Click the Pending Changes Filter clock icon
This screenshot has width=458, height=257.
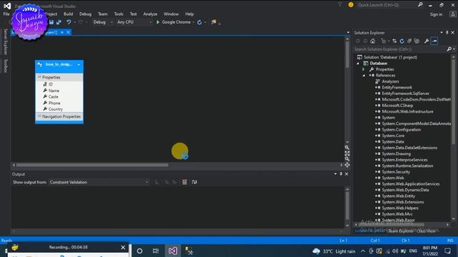tap(384, 41)
